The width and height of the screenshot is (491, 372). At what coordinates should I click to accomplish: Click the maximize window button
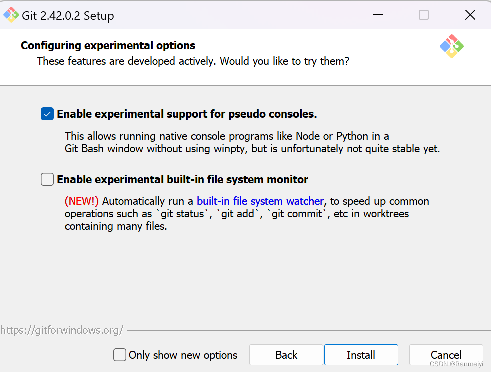(x=424, y=15)
